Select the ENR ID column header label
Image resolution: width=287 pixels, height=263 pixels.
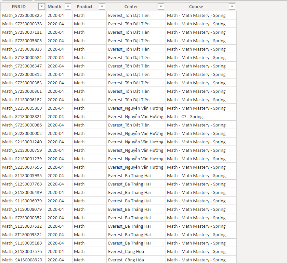click(19, 7)
